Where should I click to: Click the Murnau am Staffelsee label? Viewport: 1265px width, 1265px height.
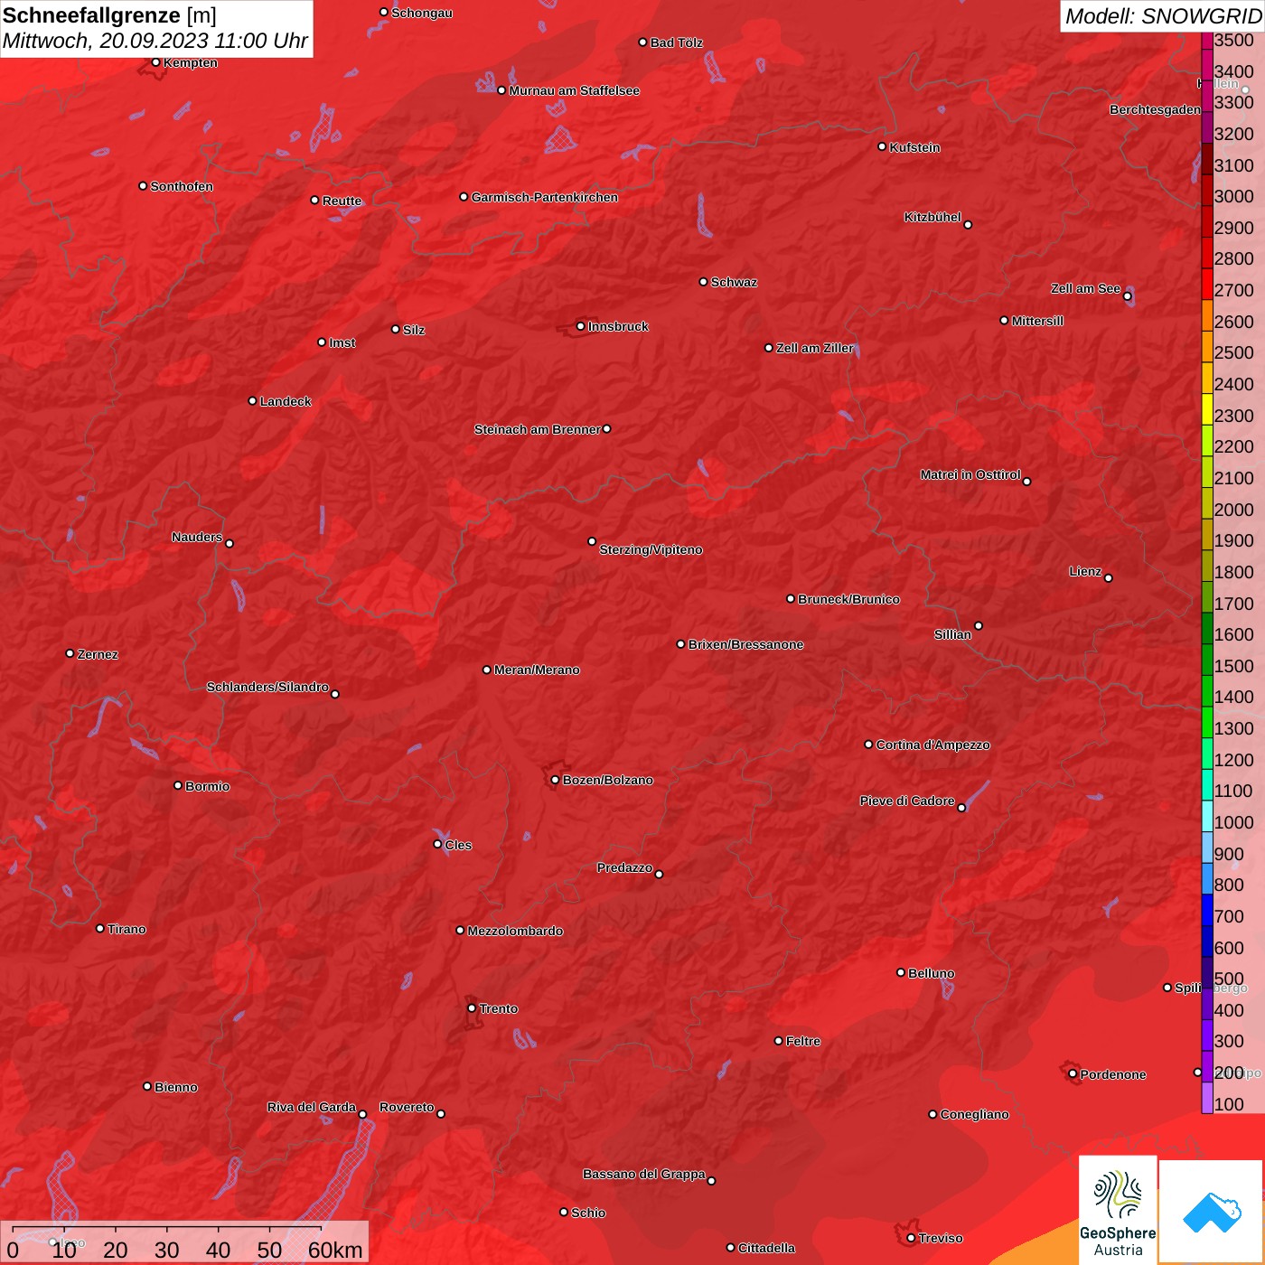tap(574, 90)
